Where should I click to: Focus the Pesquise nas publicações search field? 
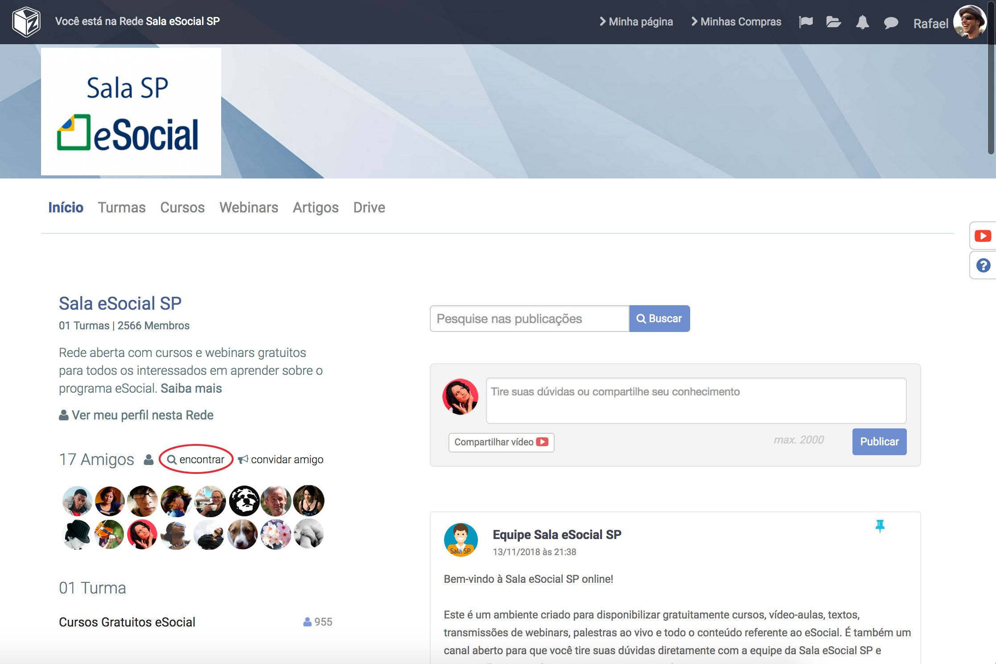coord(529,319)
